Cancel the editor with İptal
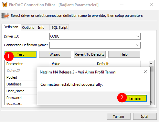 [145, 116]
